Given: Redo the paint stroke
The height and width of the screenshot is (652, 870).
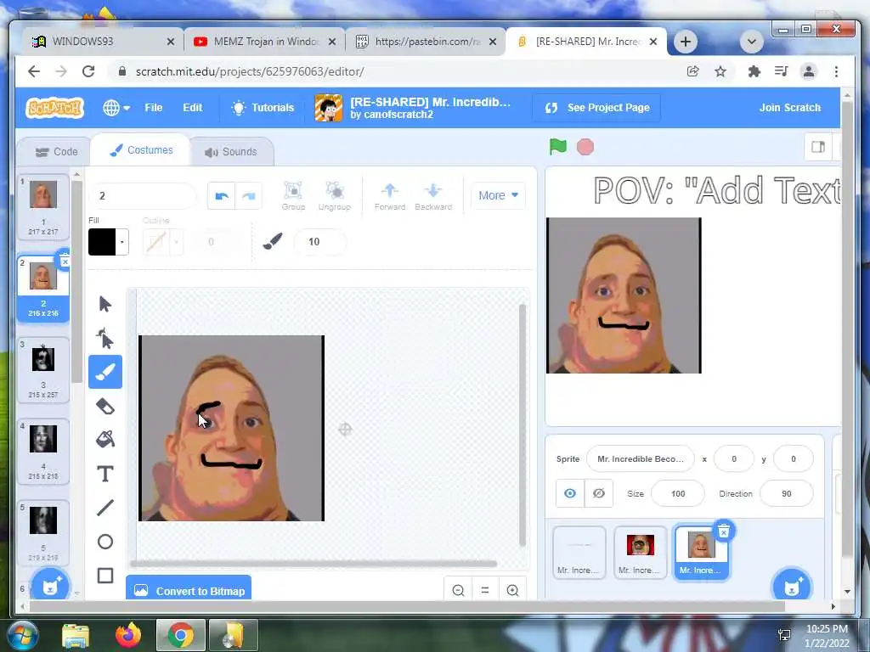Looking at the screenshot, I should [249, 196].
